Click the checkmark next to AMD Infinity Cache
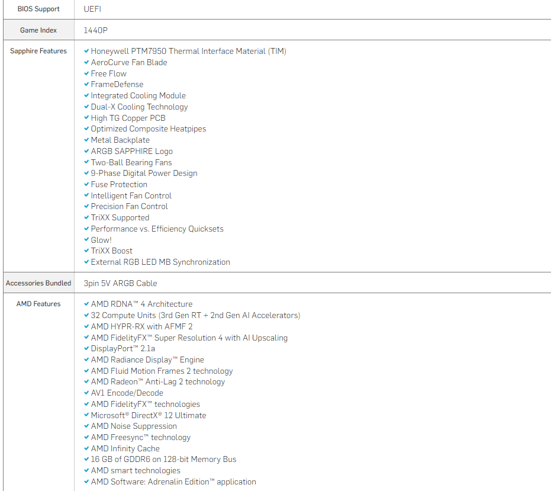Viewport: 551px width, 491px height. pos(86,449)
